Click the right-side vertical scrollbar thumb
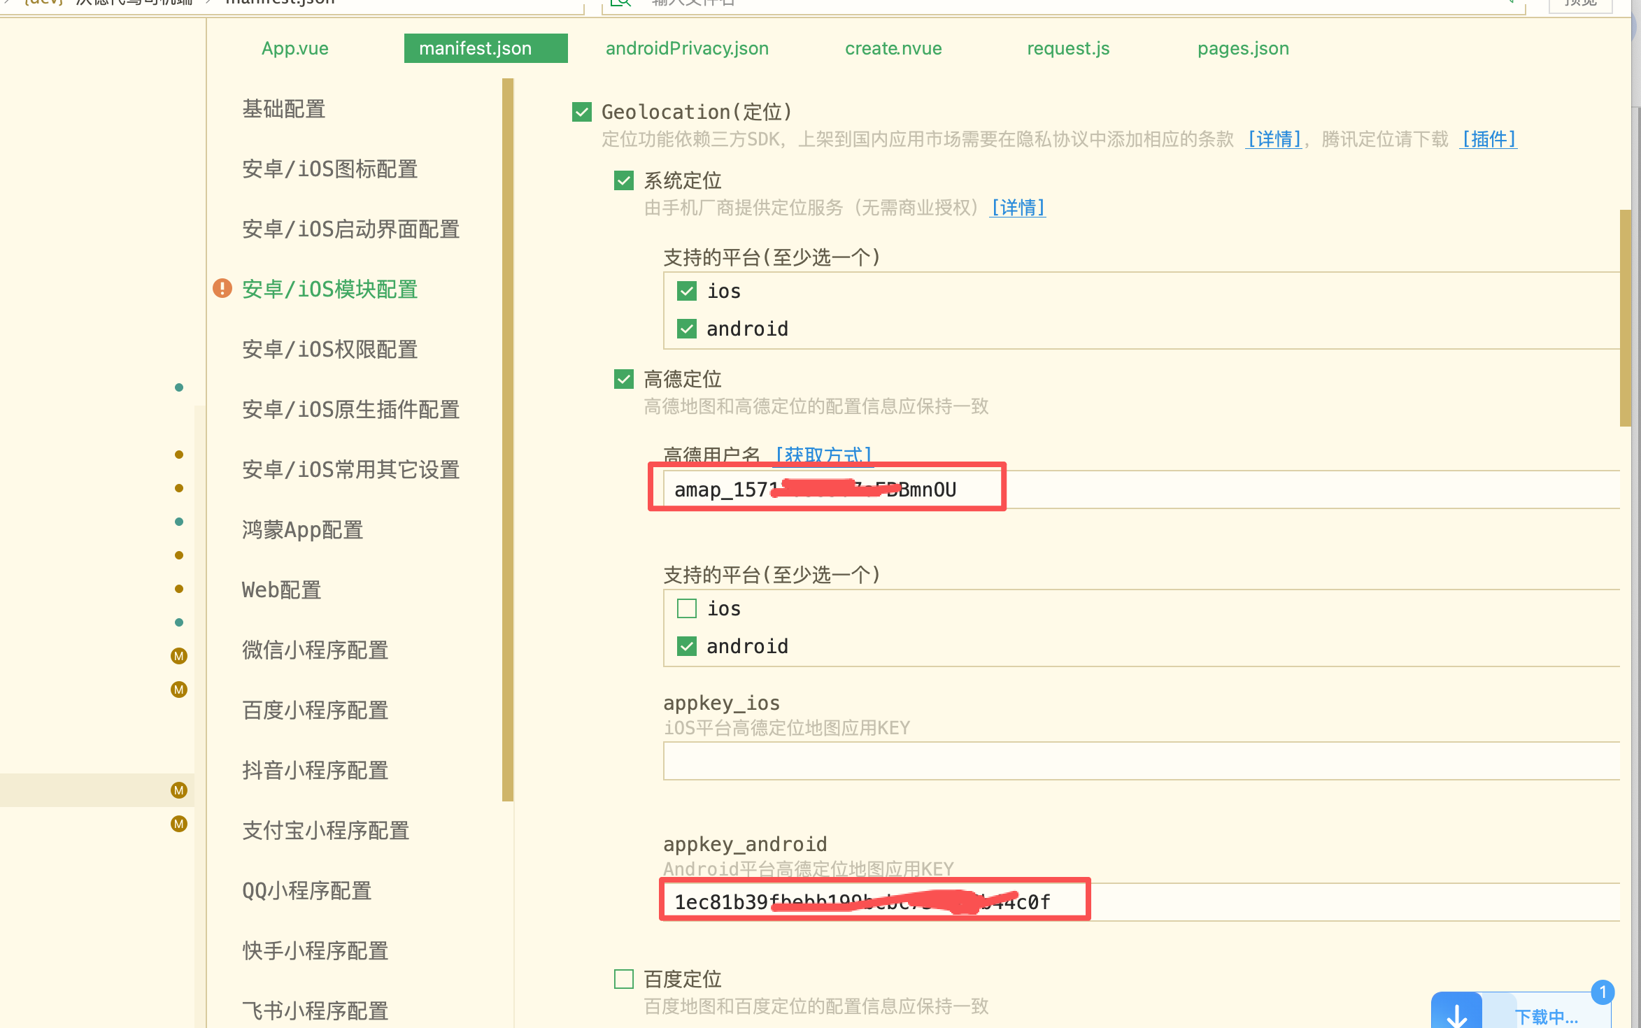 pyautogui.click(x=1625, y=318)
